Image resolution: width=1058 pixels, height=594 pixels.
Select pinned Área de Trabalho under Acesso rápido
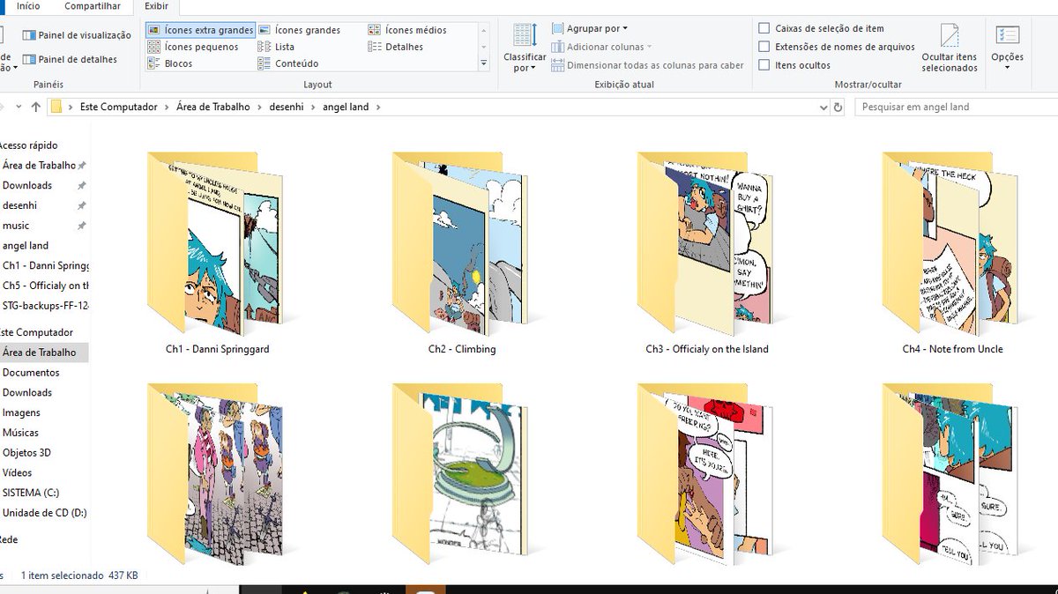(40, 166)
